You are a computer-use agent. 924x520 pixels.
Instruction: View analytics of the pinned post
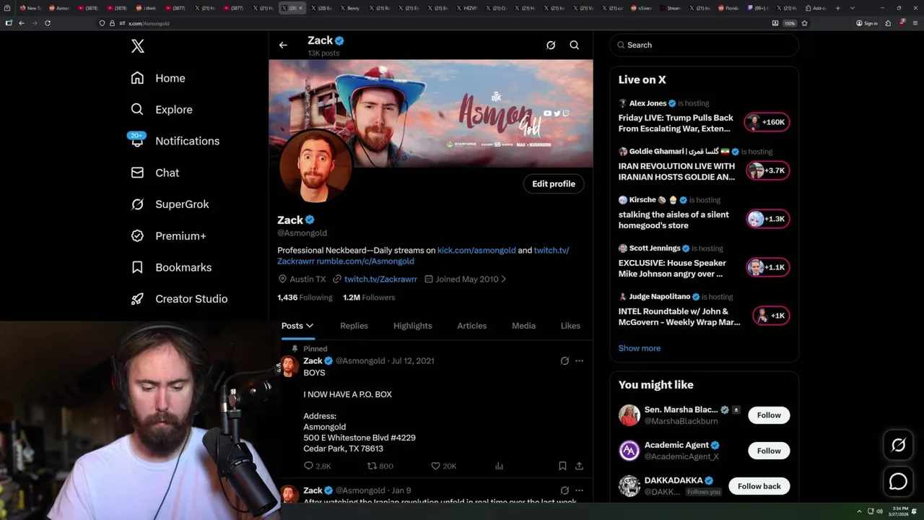pyautogui.click(x=499, y=467)
